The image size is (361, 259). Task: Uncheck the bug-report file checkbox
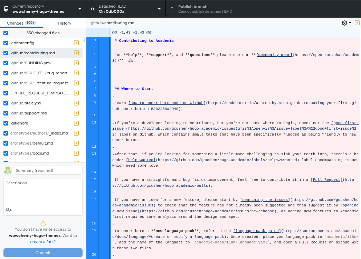click(6, 73)
